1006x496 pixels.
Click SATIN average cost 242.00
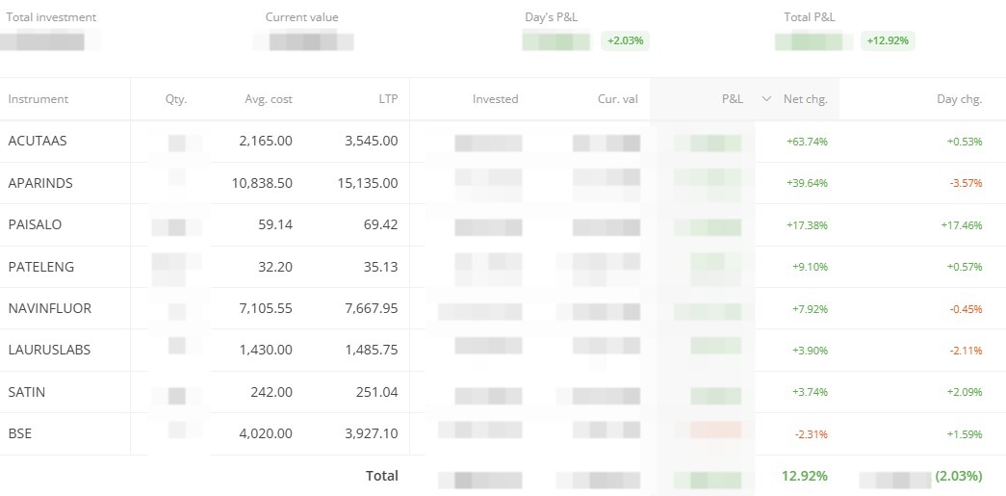tap(271, 391)
